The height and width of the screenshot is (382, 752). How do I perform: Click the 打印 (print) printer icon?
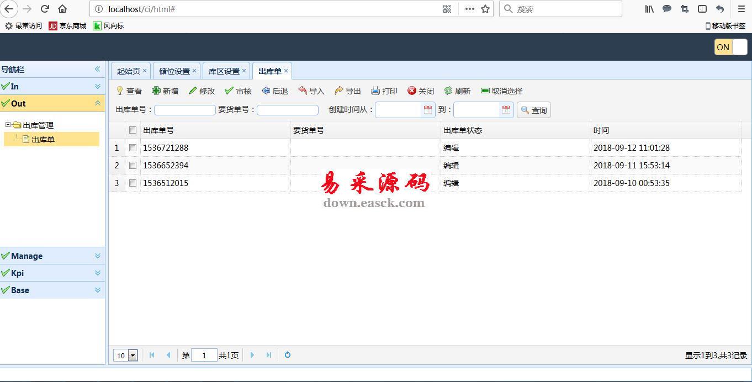(x=375, y=91)
